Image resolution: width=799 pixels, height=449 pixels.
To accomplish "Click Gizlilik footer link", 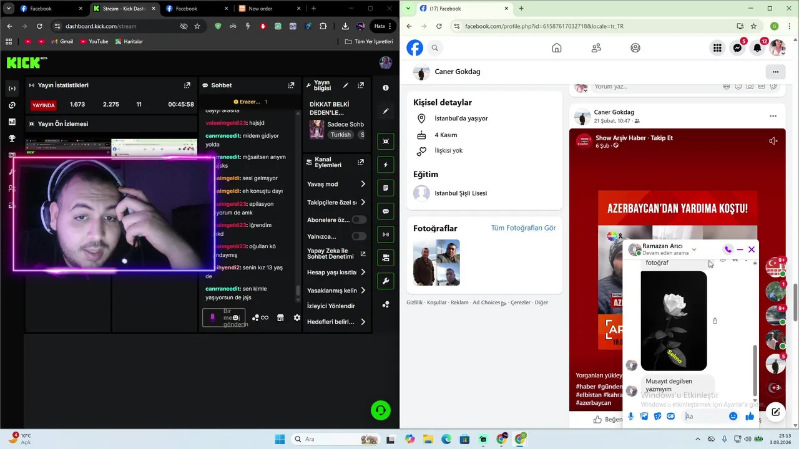I will coord(414,302).
